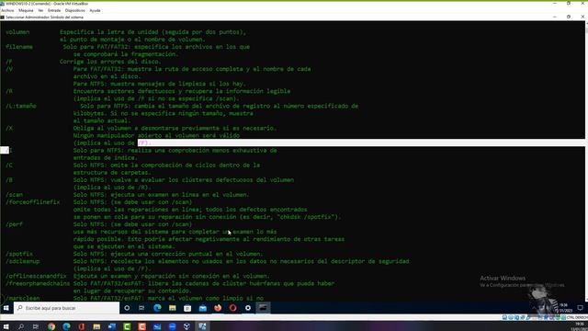Open guest notification center icon

580,308
